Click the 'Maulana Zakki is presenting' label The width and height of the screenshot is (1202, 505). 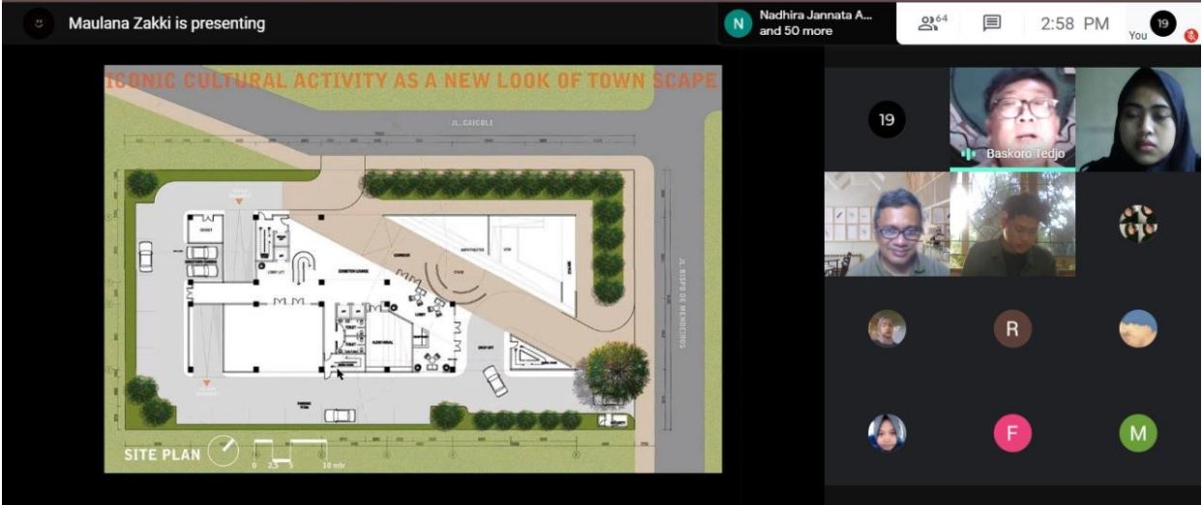pos(166,23)
